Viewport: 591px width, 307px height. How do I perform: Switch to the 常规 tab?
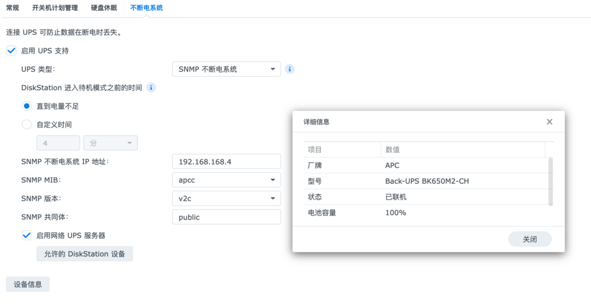click(x=12, y=8)
